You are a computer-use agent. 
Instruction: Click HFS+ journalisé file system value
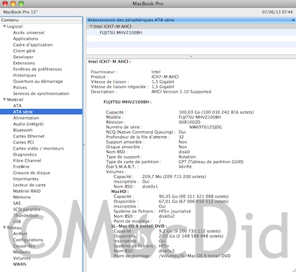[175, 211]
